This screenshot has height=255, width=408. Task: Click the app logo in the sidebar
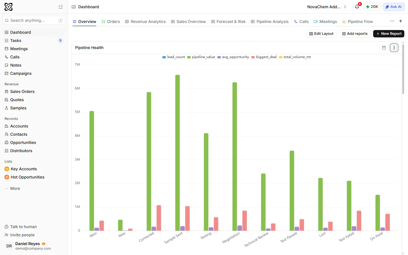coord(8,7)
